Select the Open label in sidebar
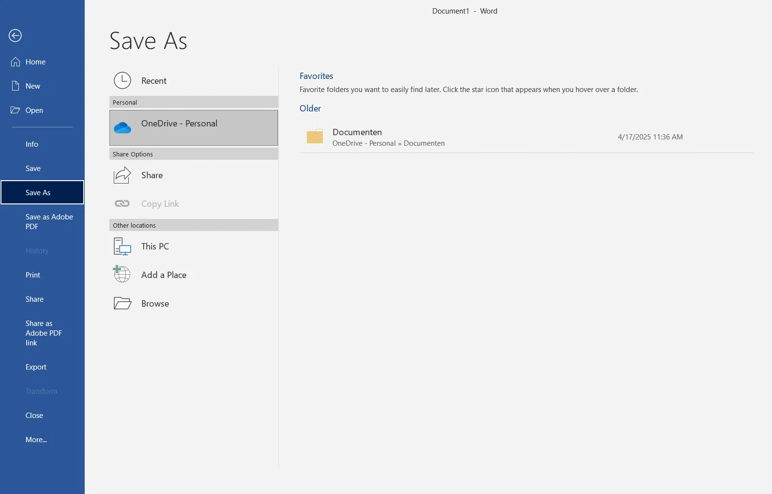 [x=34, y=110]
